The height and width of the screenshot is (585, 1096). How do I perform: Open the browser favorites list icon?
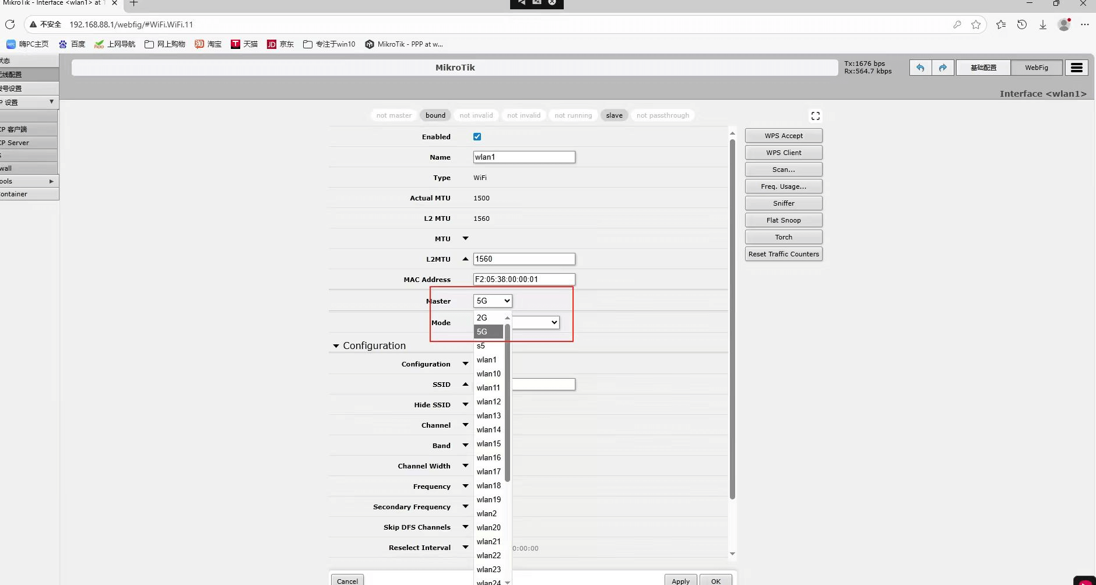(x=1001, y=24)
